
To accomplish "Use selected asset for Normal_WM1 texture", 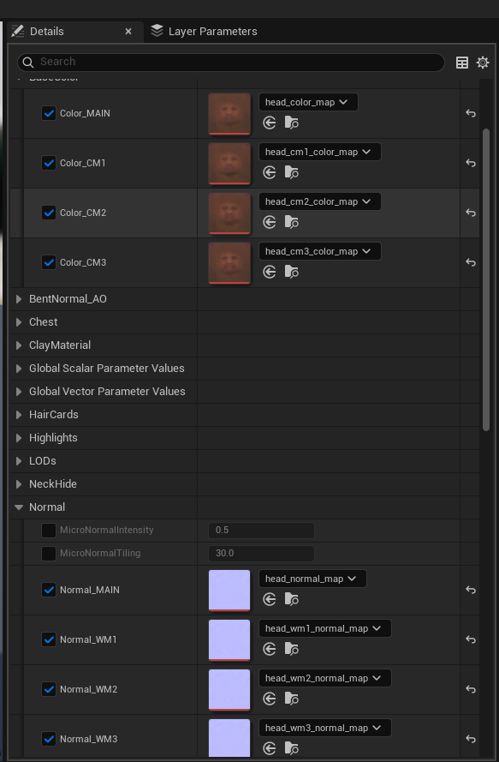I will coord(270,649).
